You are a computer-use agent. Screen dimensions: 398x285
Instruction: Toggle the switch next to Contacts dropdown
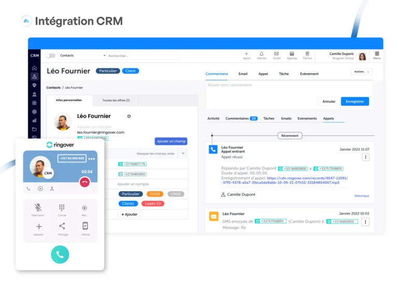coord(50,56)
